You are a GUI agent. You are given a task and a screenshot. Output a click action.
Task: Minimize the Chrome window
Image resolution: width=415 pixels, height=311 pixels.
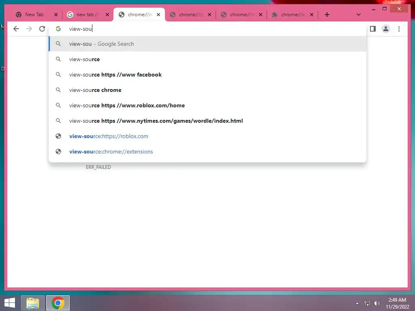point(373,9)
